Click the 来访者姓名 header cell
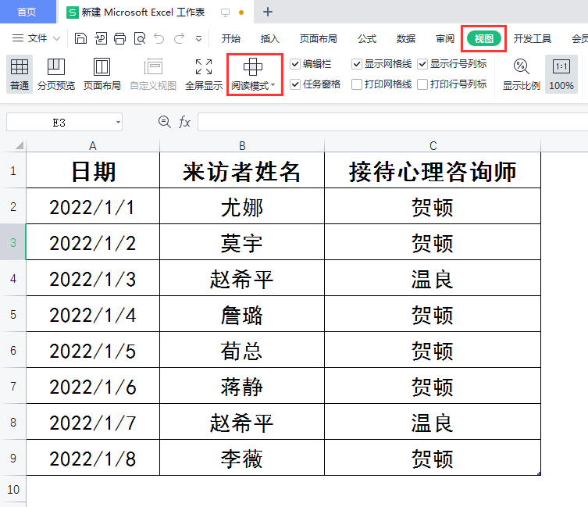Image resolution: width=588 pixels, height=507 pixels. (x=242, y=170)
